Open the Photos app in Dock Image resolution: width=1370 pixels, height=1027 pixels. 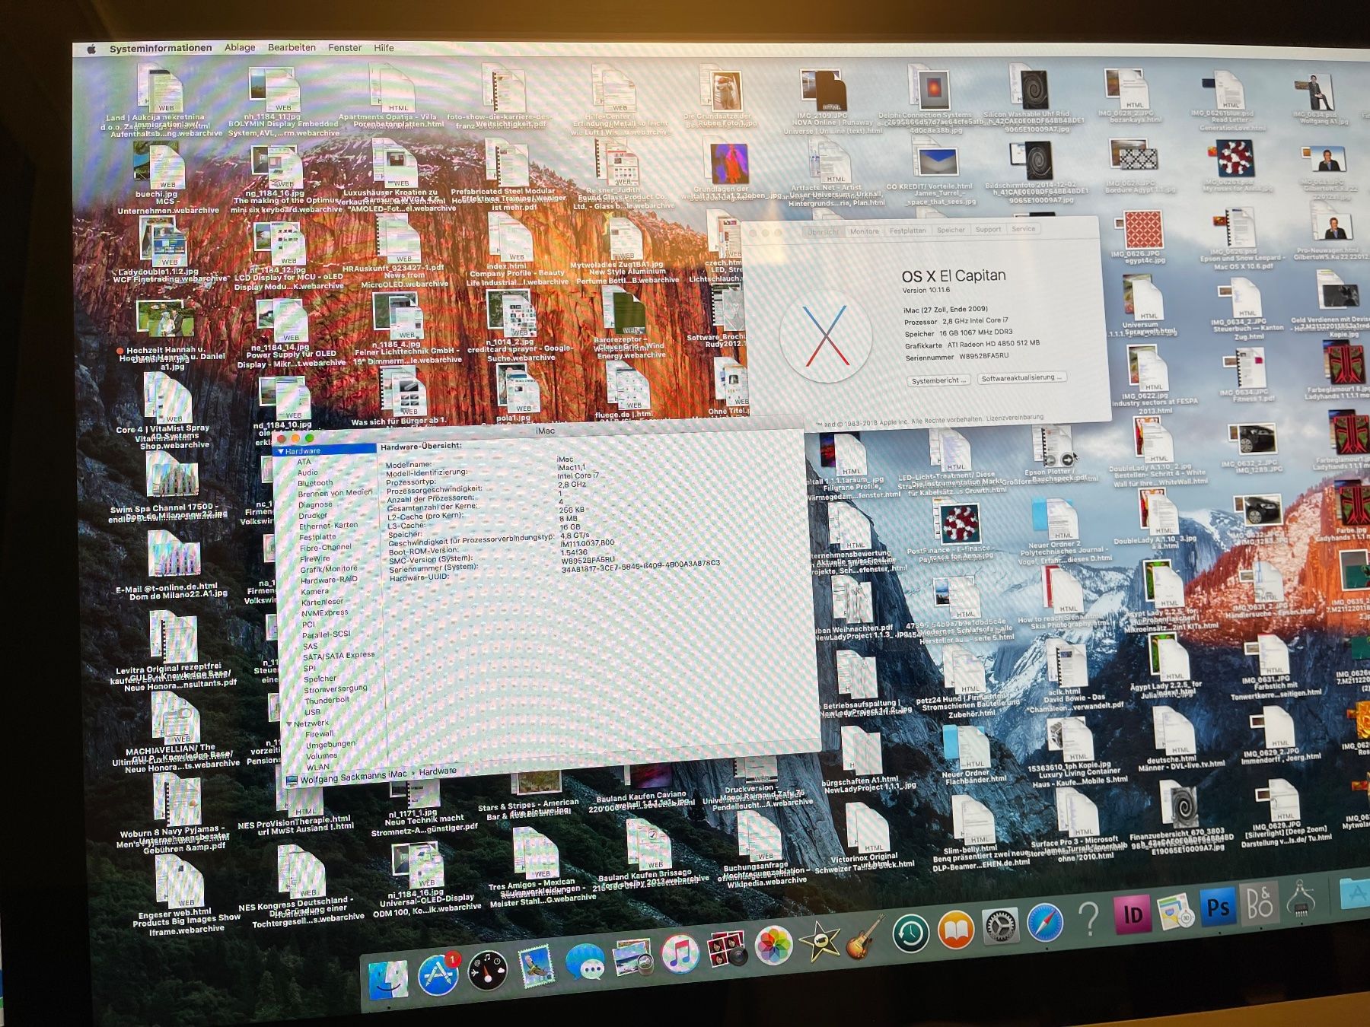[x=774, y=946]
